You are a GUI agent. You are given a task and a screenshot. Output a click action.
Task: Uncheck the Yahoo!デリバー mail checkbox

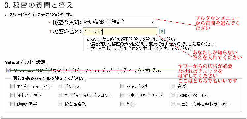click(8, 70)
